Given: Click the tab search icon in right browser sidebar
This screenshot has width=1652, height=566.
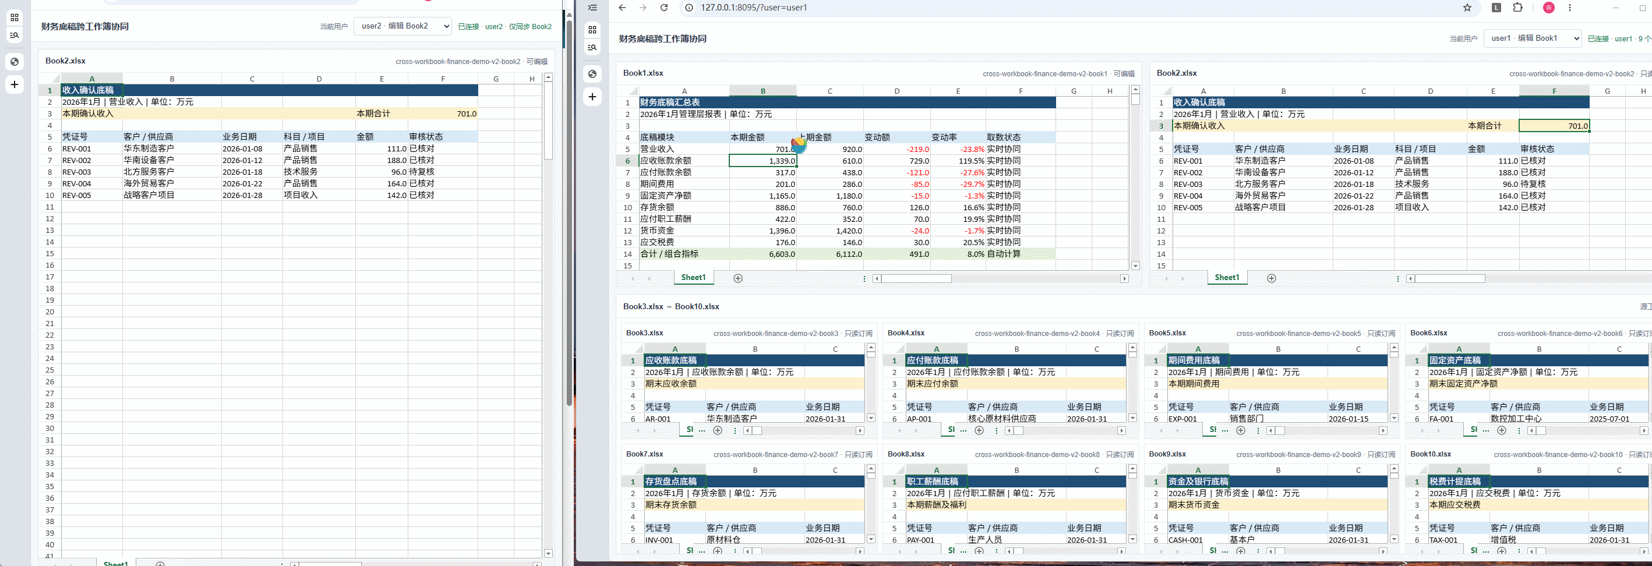Looking at the screenshot, I should (592, 47).
